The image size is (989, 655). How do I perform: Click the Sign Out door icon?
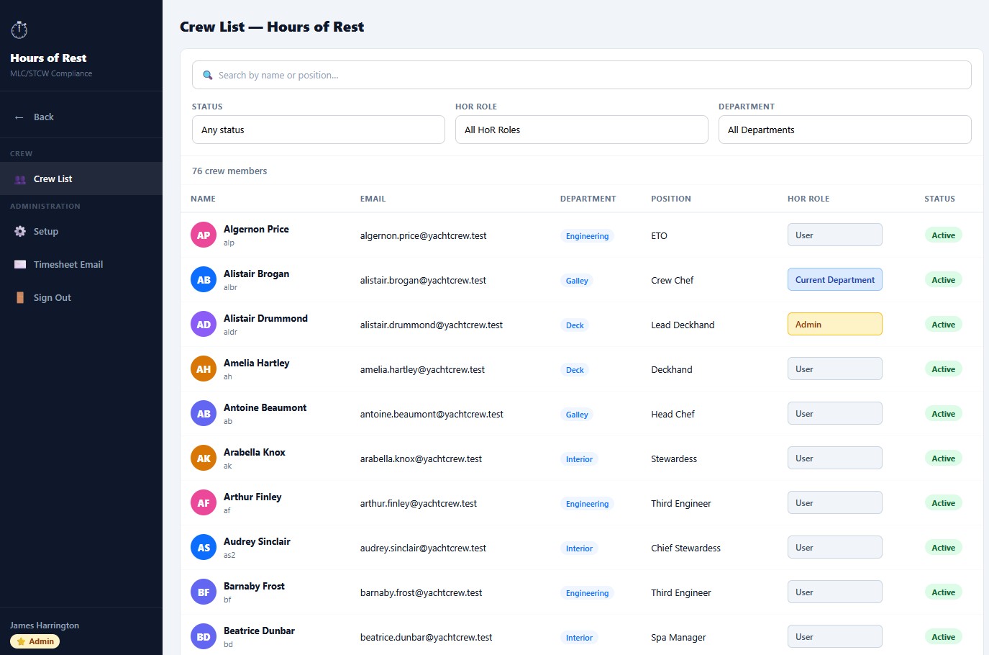tap(20, 297)
